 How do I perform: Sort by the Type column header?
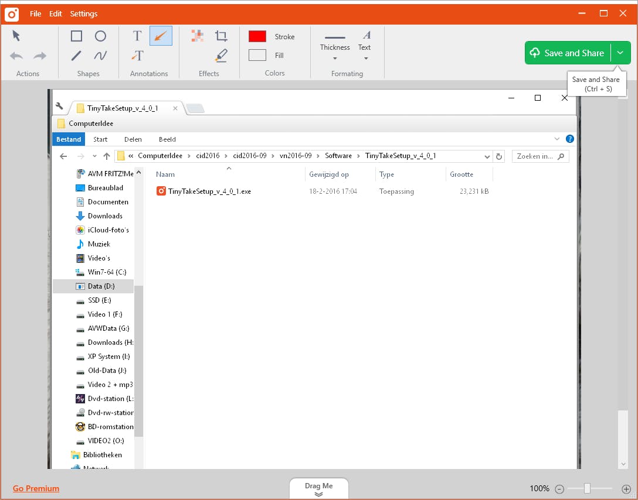(x=386, y=174)
